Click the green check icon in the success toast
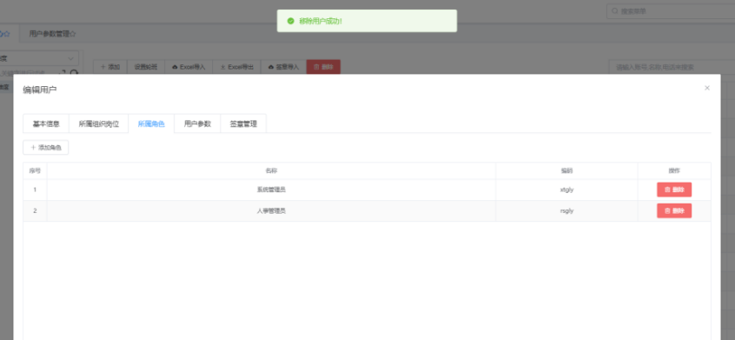Screen dimensions: 735x340 [291, 21]
